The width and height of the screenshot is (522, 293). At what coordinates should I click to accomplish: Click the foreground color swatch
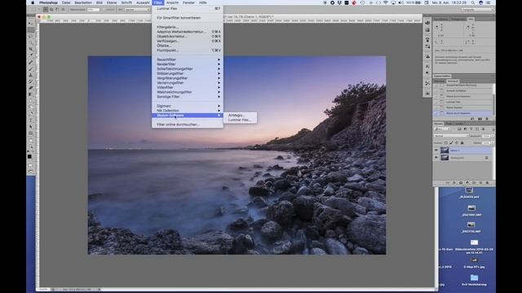click(29, 156)
